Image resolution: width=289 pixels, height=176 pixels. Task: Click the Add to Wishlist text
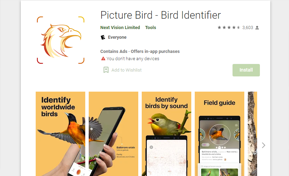(126, 70)
